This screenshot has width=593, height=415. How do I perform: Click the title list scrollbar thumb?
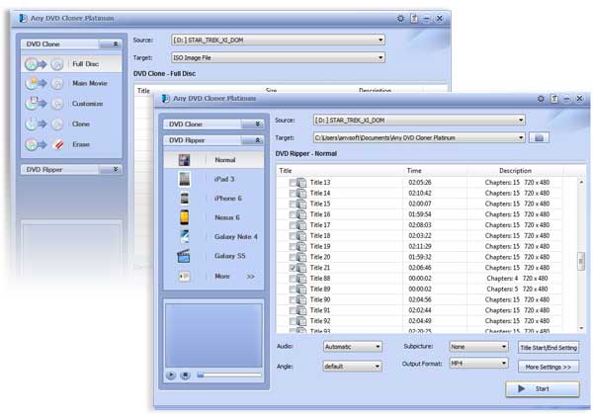tap(581, 261)
